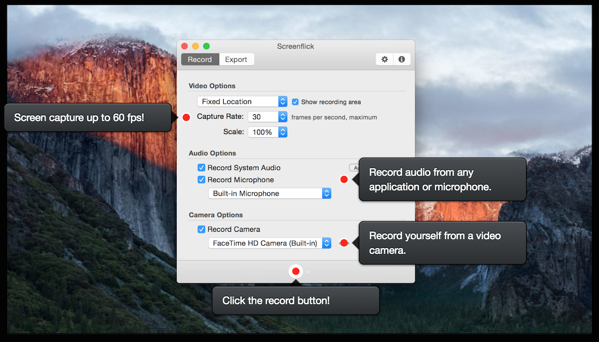The height and width of the screenshot is (342, 599).
Task: Open Capture Rate 30 dropdown
Action: coord(268,117)
